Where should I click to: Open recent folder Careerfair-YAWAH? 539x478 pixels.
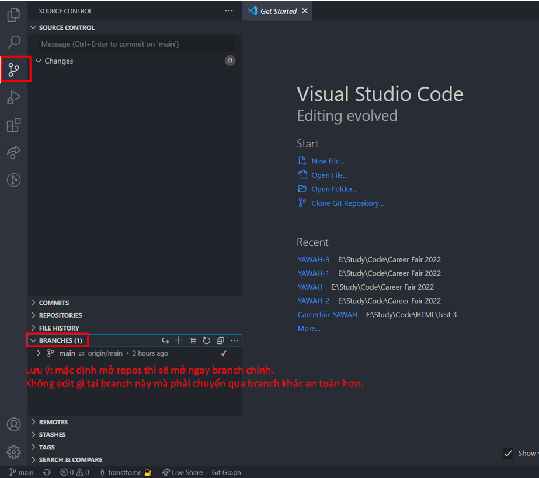tap(327, 314)
